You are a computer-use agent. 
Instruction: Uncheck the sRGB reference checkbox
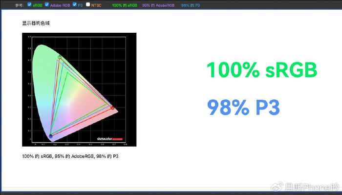point(29,4)
